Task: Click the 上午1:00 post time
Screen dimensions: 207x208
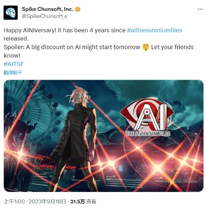Action: click(x=14, y=201)
